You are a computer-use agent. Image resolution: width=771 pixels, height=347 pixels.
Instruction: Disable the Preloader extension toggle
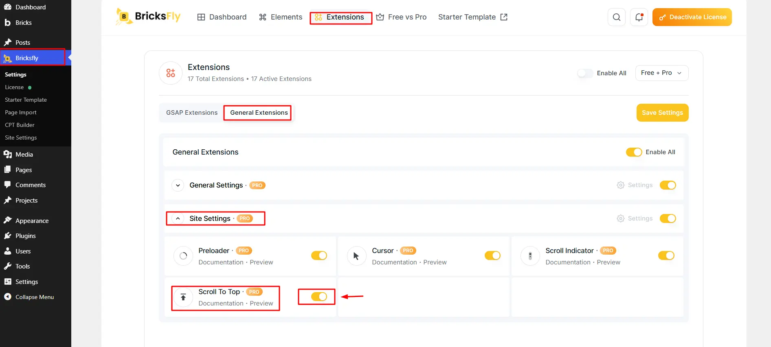pos(319,255)
